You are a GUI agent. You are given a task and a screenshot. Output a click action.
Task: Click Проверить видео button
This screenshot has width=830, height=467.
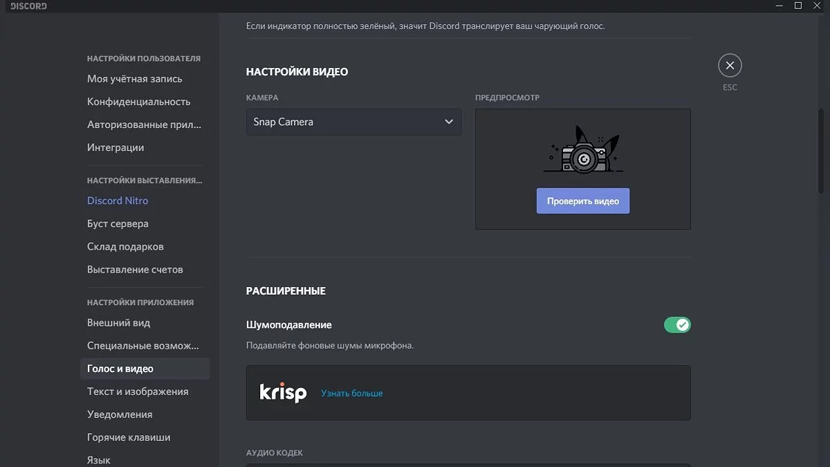(x=583, y=201)
